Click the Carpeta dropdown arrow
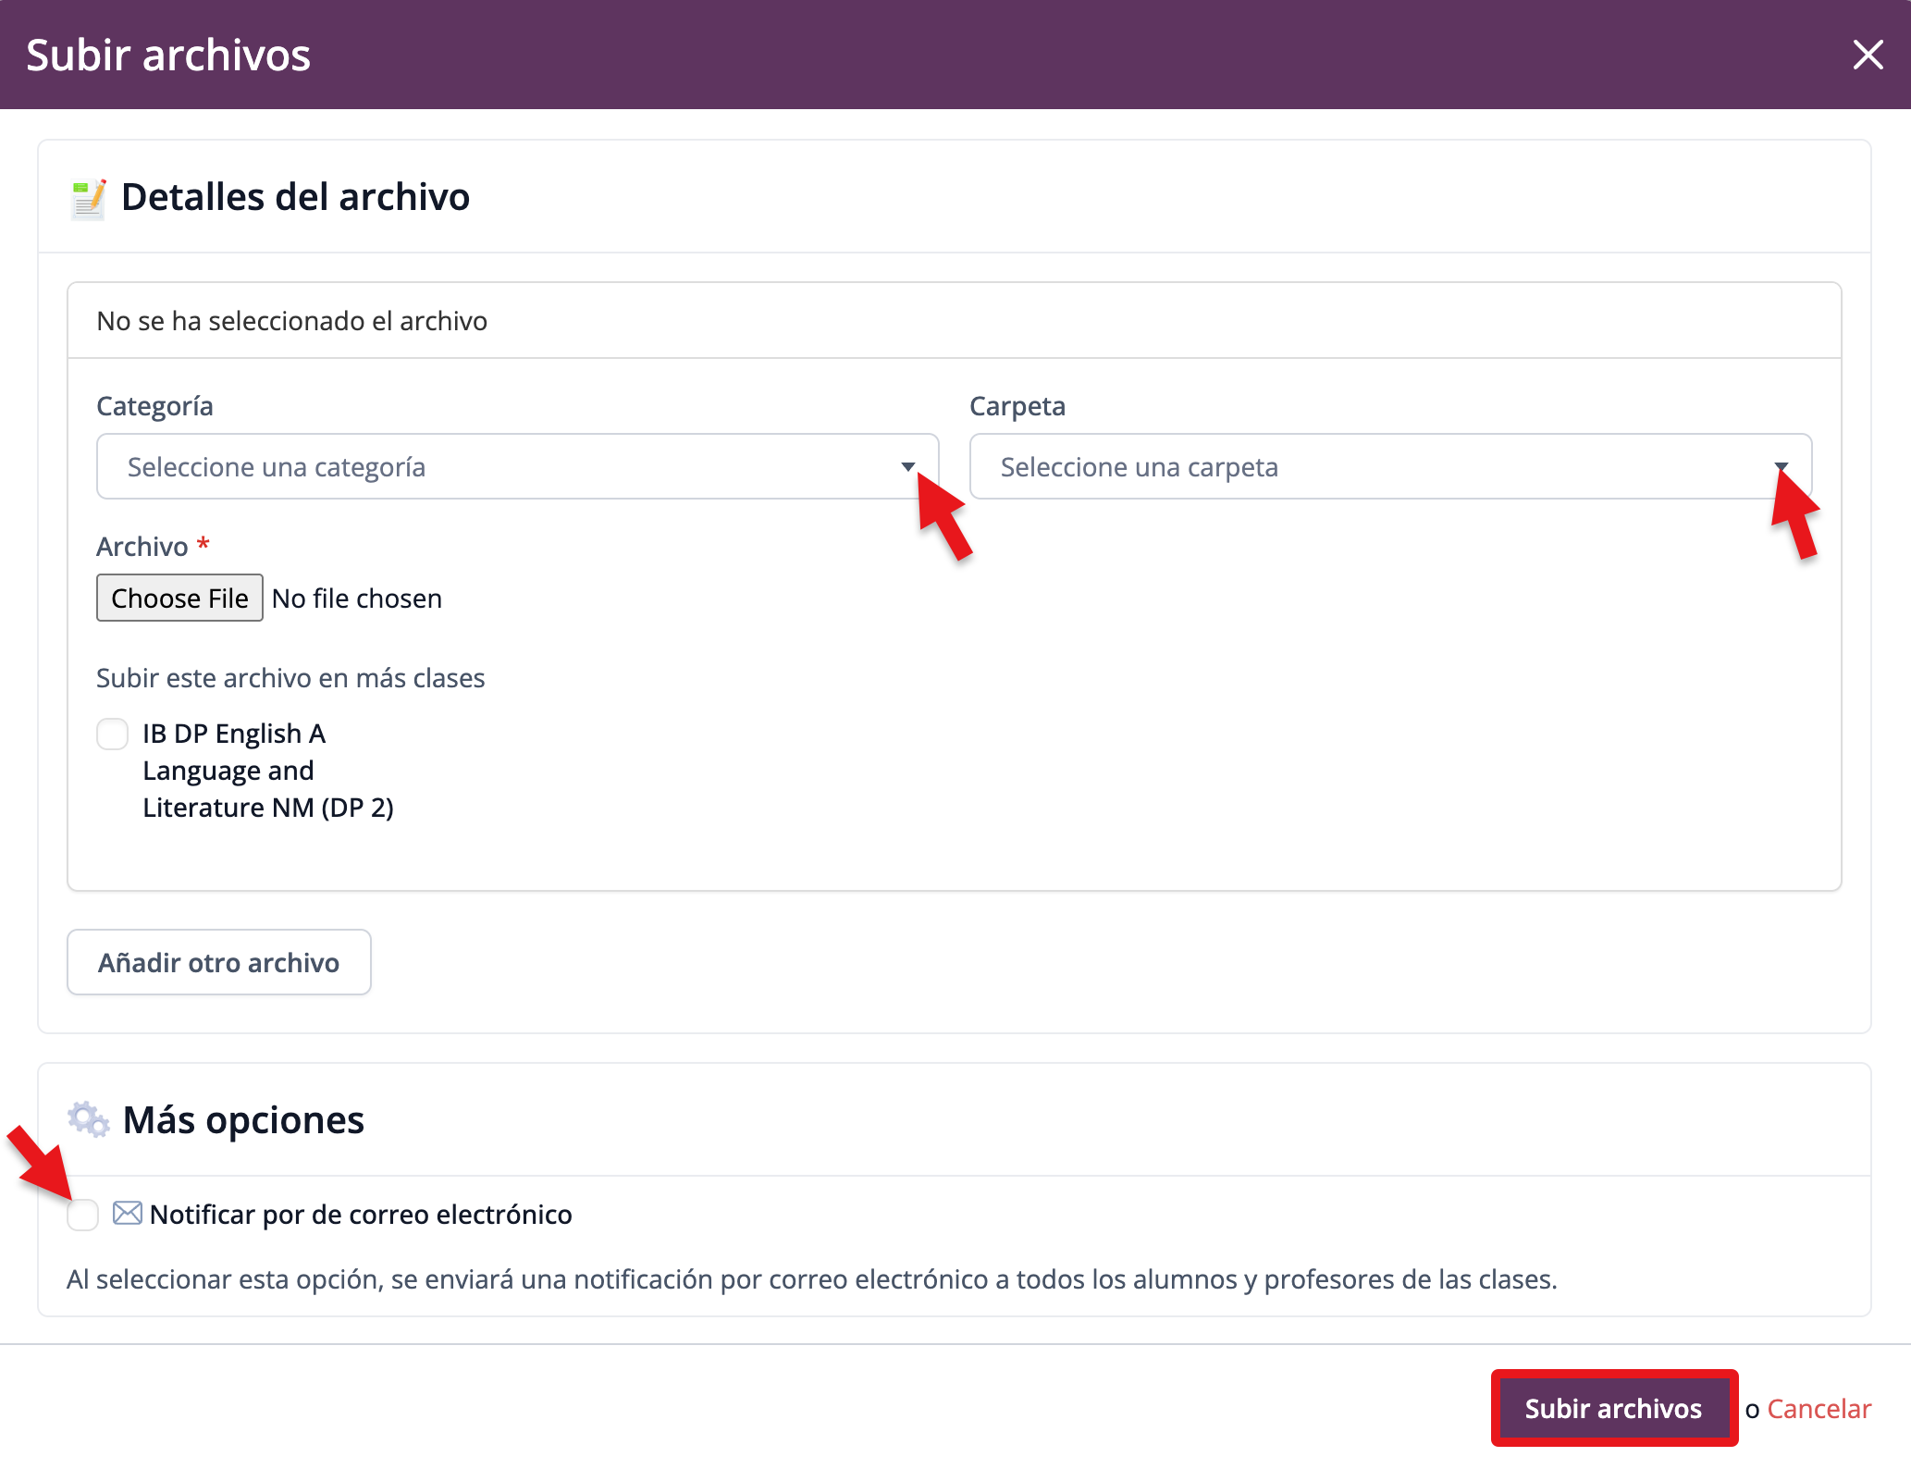 [x=1781, y=465]
